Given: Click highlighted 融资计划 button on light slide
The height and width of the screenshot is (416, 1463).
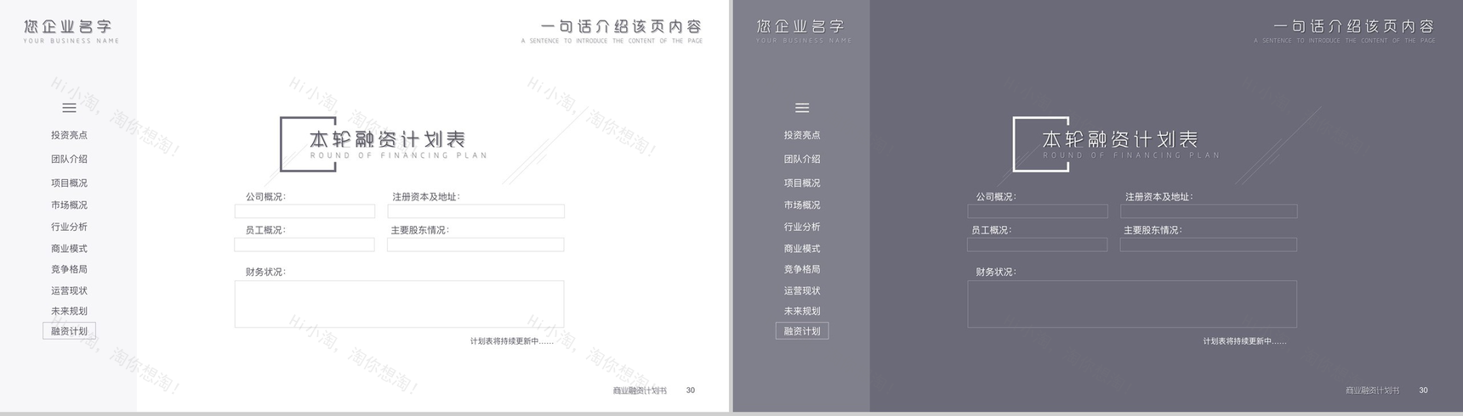Looking at the screenshot, I should coord(69,331).
